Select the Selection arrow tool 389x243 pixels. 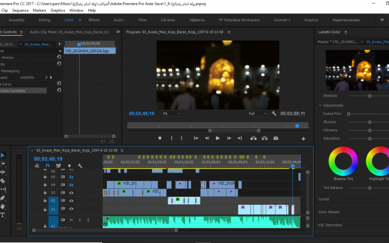(x=2, y=156)
